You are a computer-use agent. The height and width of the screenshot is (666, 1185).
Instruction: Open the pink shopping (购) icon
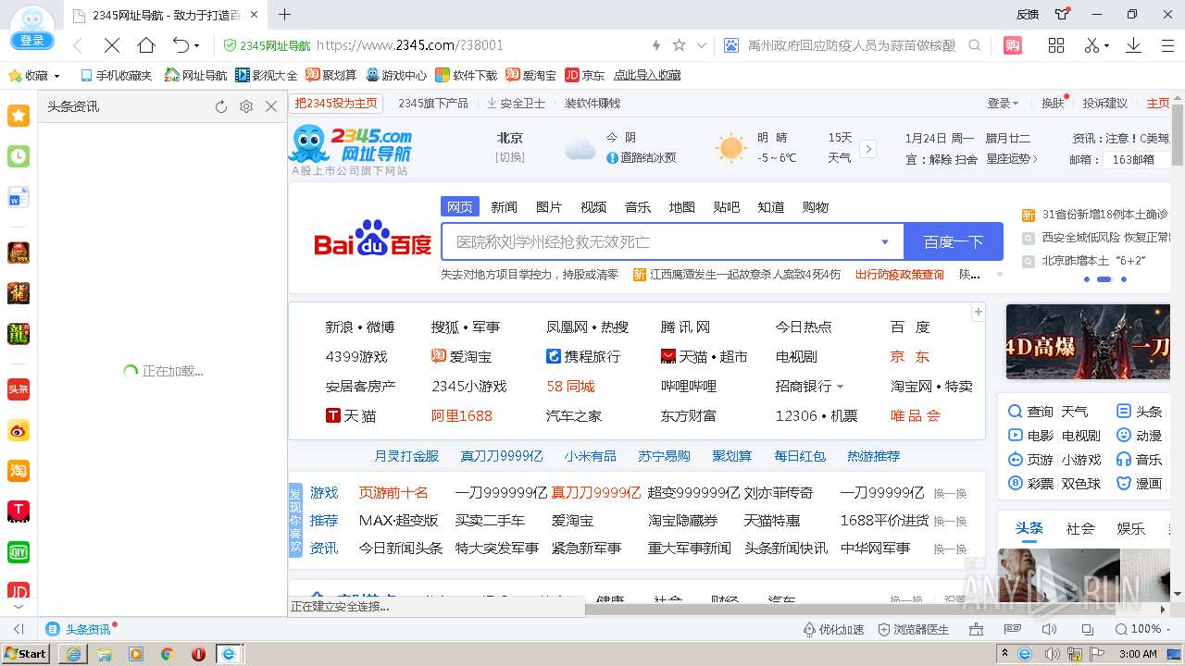(x=1013, y=45)
